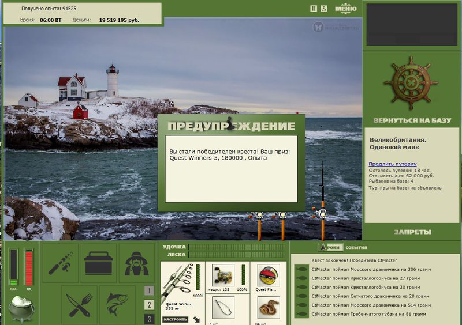The width and height of the screenshot is (462, 325).
Task: Click 'Великобритания. Одинокий маяк' location title
Action: (x=398, y=143)
